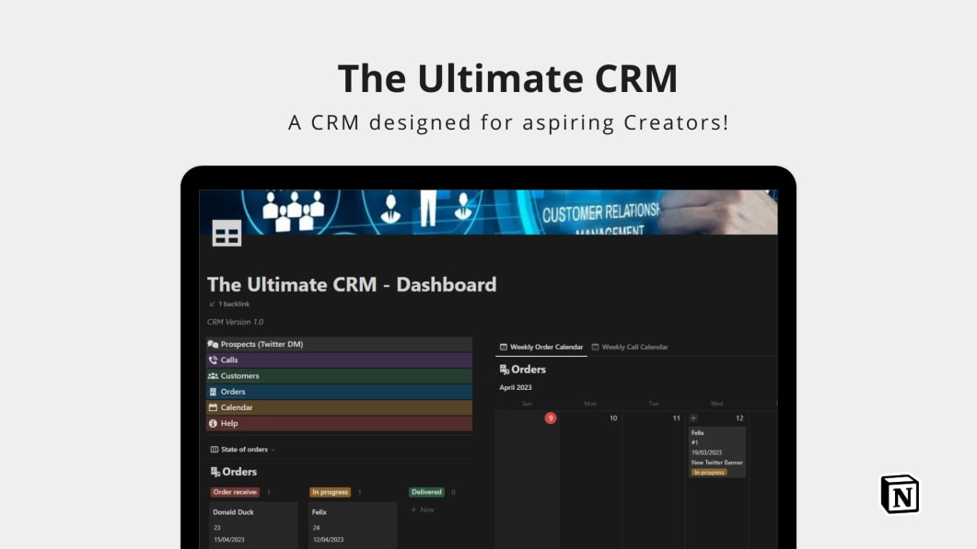
Task: Click the people icon beside Customers
Action: [x=212, y=376]
